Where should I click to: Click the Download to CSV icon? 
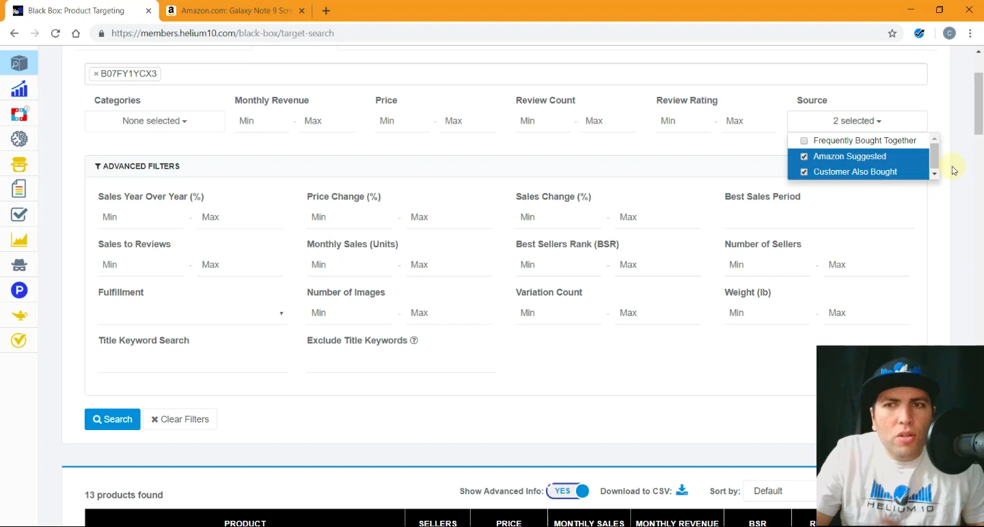tap(681, 491)
